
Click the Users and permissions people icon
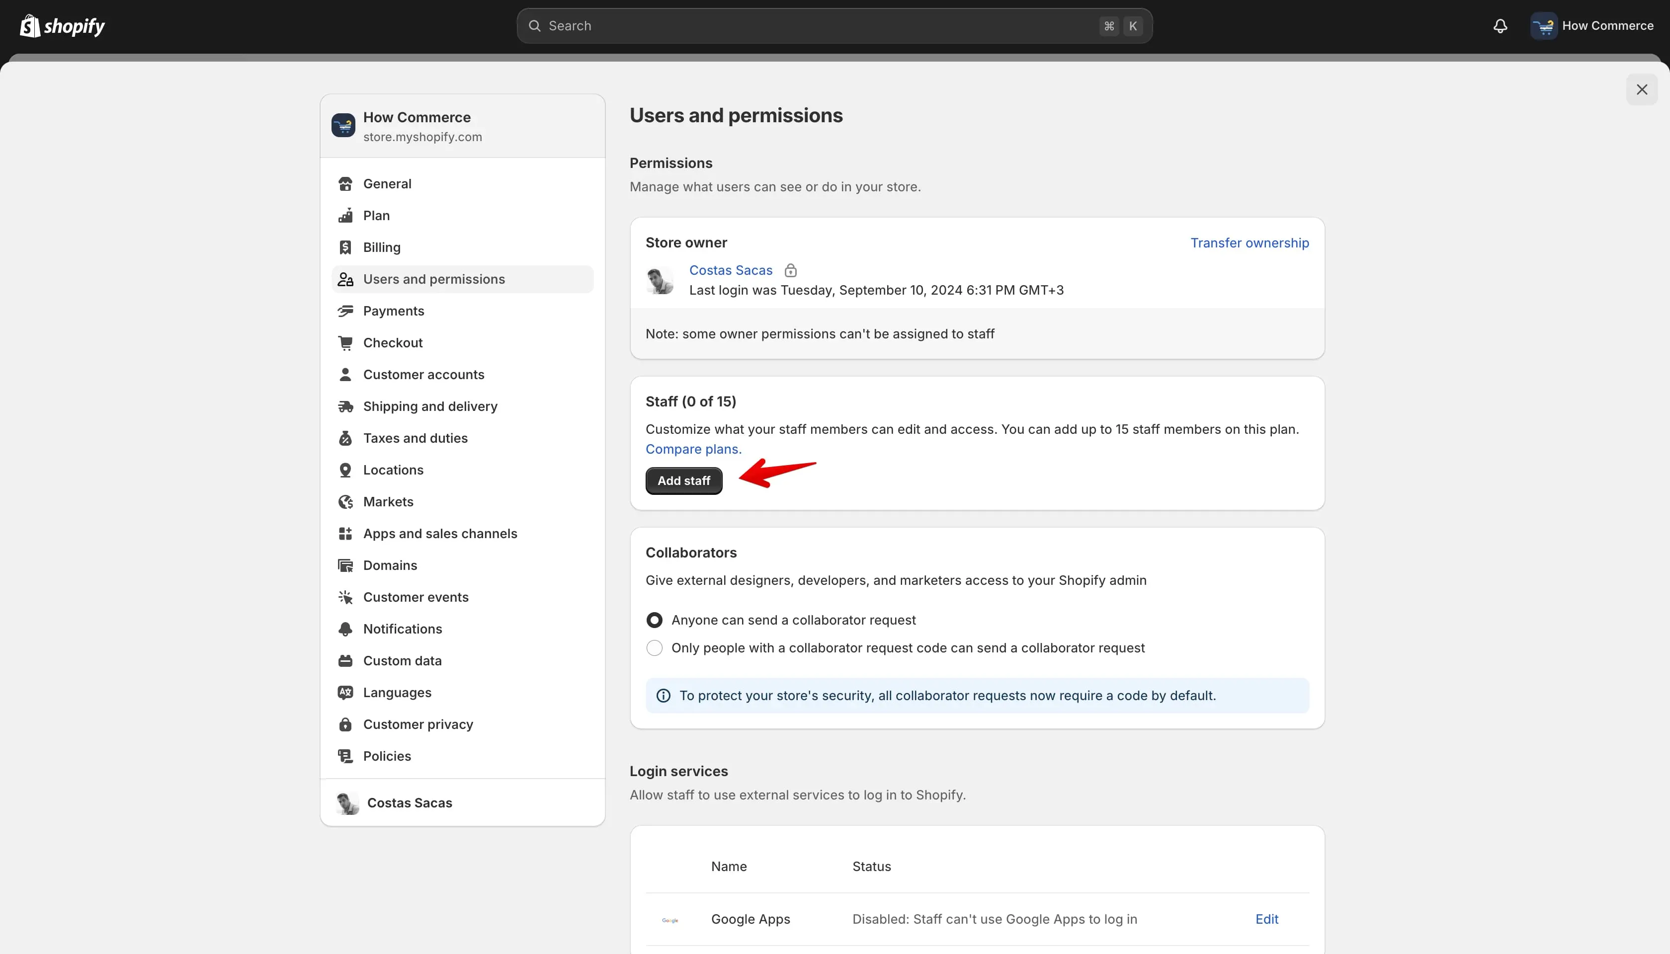click(x=345, y=279)
